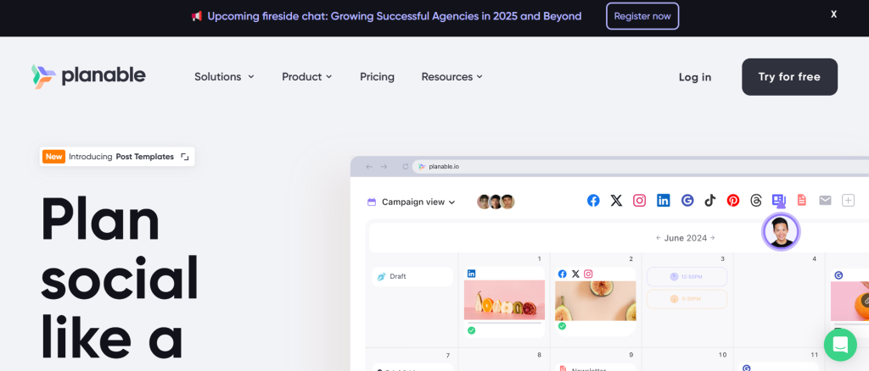Go to next month after June 2024

point(713,238)
